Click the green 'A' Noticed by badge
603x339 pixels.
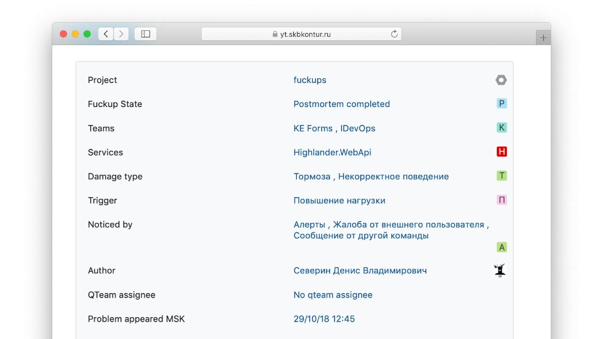pos(501,248)
